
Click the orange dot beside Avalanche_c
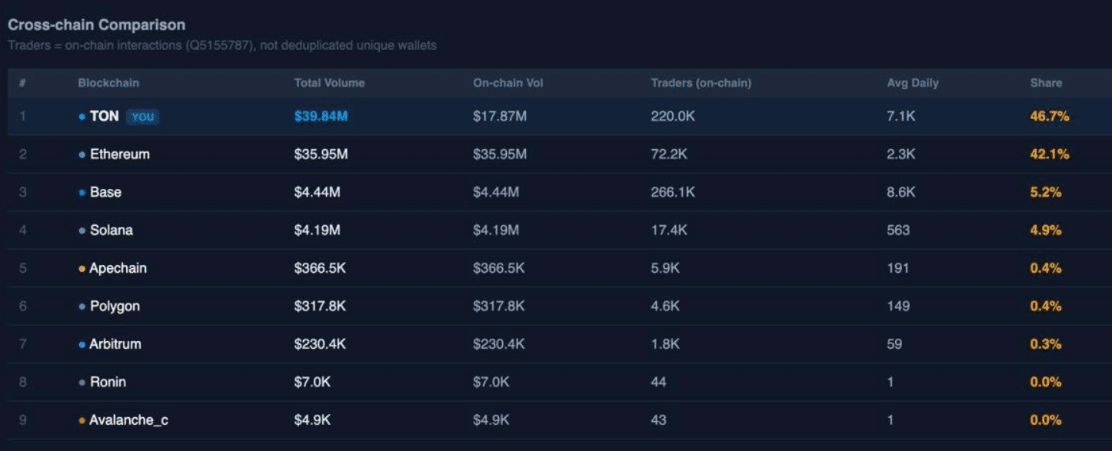coord(82,421)
